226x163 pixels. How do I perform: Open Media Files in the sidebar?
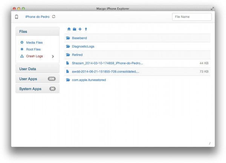(34, 42)
